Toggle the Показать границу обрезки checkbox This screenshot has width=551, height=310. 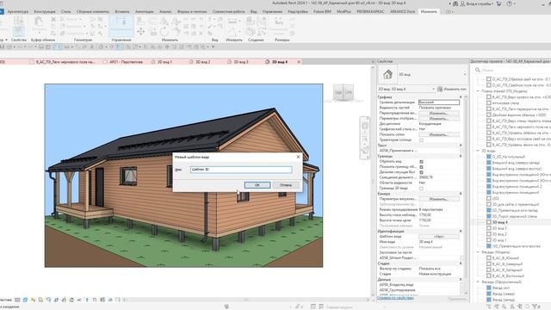coord(421,167)
